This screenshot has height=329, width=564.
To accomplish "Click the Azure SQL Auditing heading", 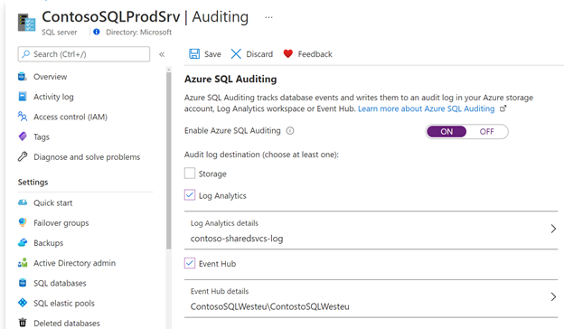I will coord(230,80).
